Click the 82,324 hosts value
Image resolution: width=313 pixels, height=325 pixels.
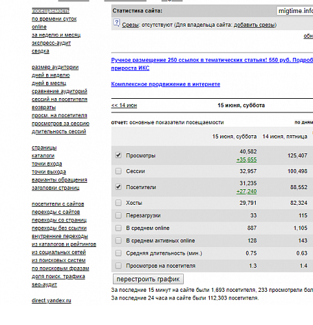(299, 203)
